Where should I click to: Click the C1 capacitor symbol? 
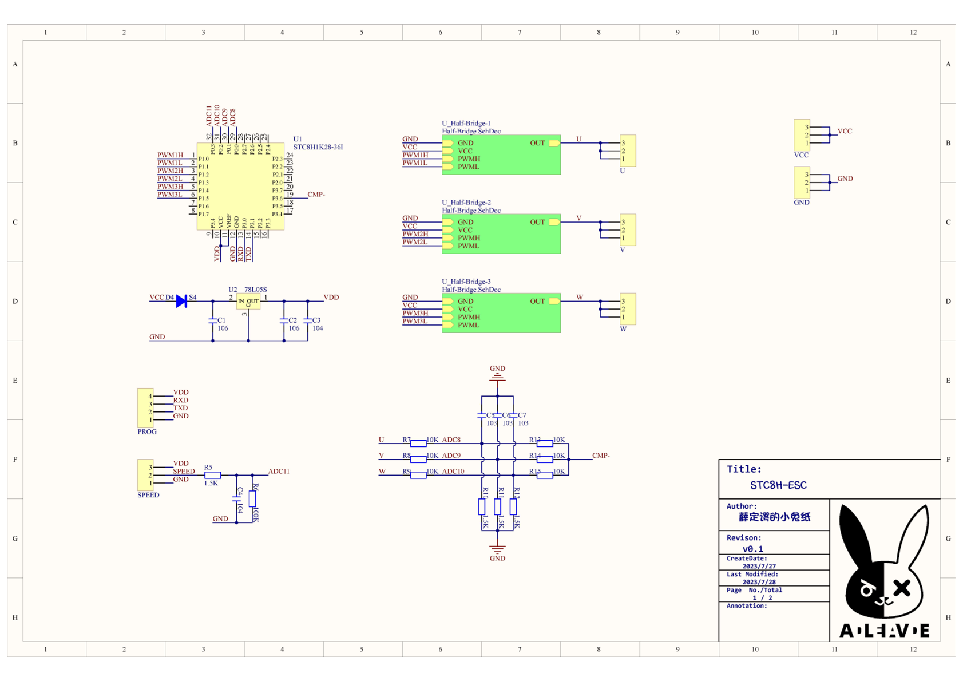pyautogui.click(x=213, y=321)
